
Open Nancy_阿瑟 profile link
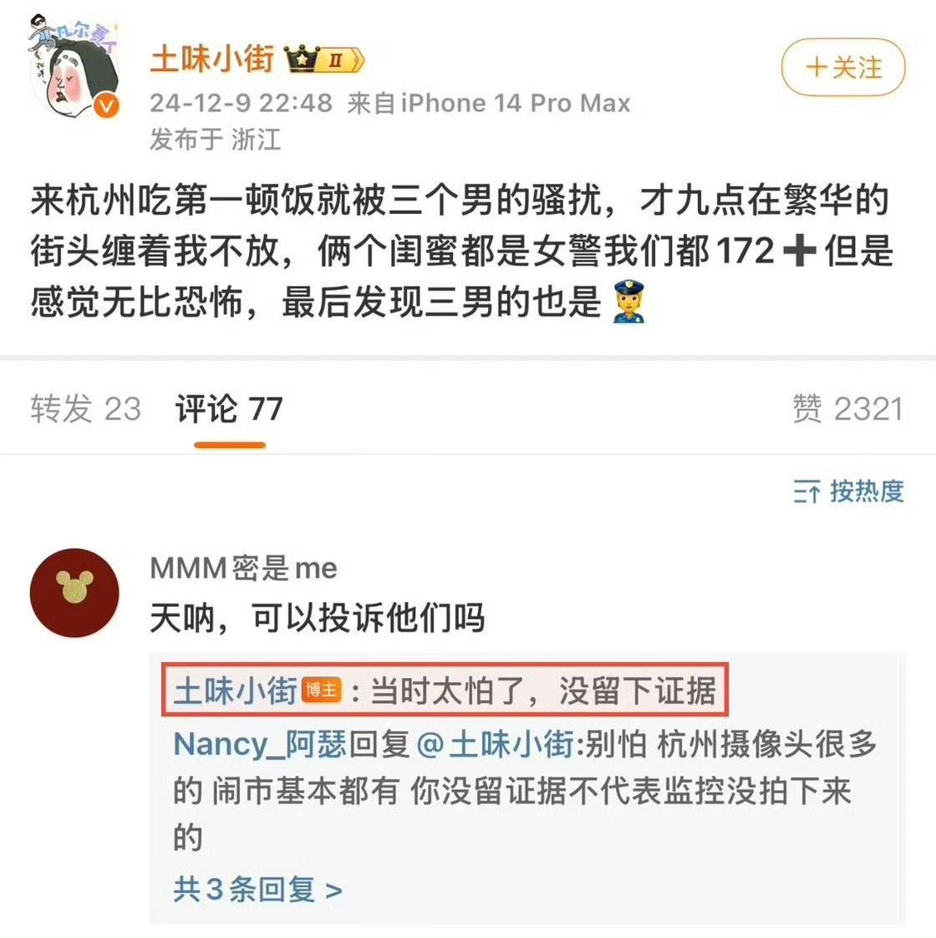[x=260, y=745]
